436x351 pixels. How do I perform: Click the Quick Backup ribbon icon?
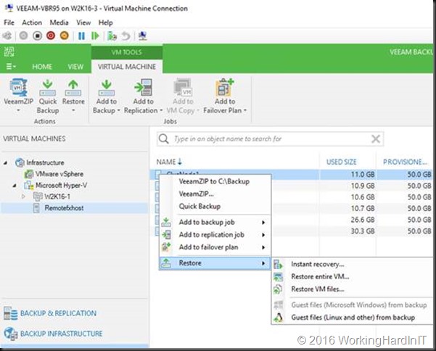(x=48, y=88)
